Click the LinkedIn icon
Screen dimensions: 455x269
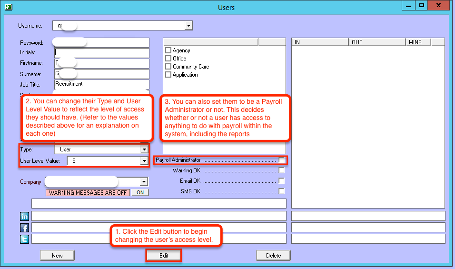point(24,216)
